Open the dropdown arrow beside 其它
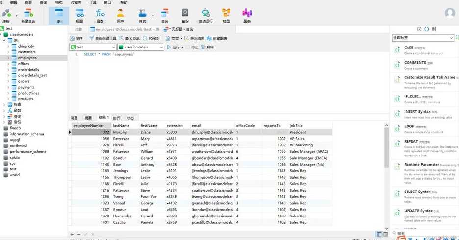459x240 pixels. [153, 16]
